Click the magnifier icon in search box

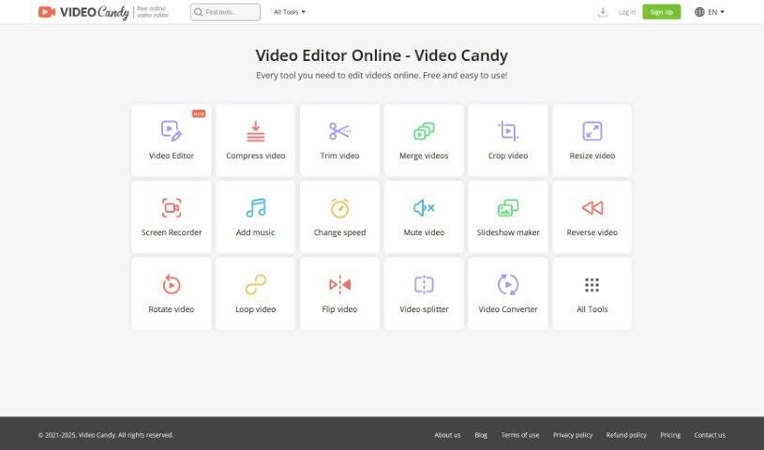199,12
